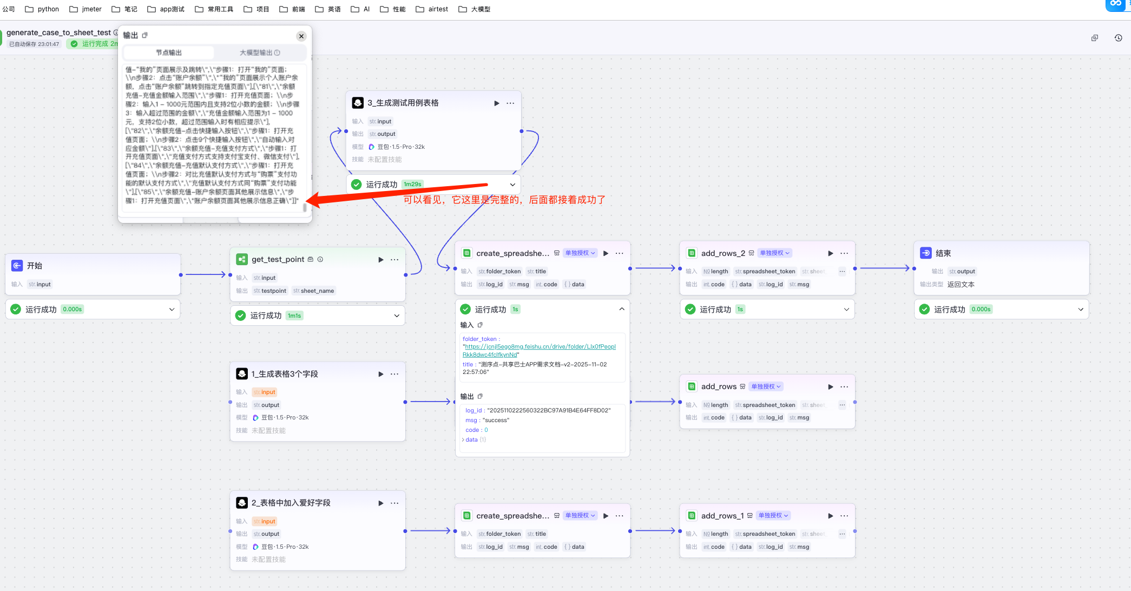
Task: Copy the output using the icon beside 输出 title
Action: pyautogui.click(x=144, y=35)
